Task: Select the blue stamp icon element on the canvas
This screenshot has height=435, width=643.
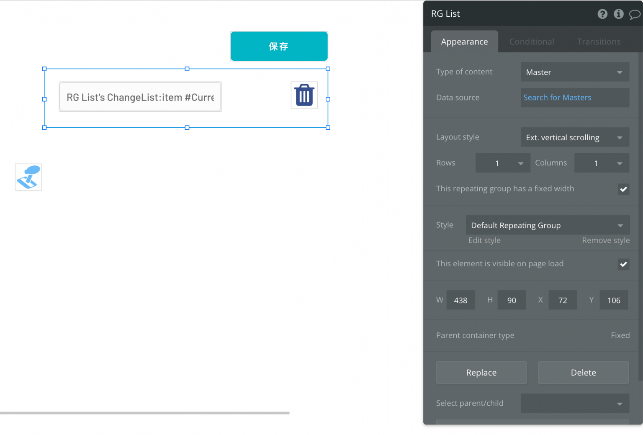Action: coord(28,177)
